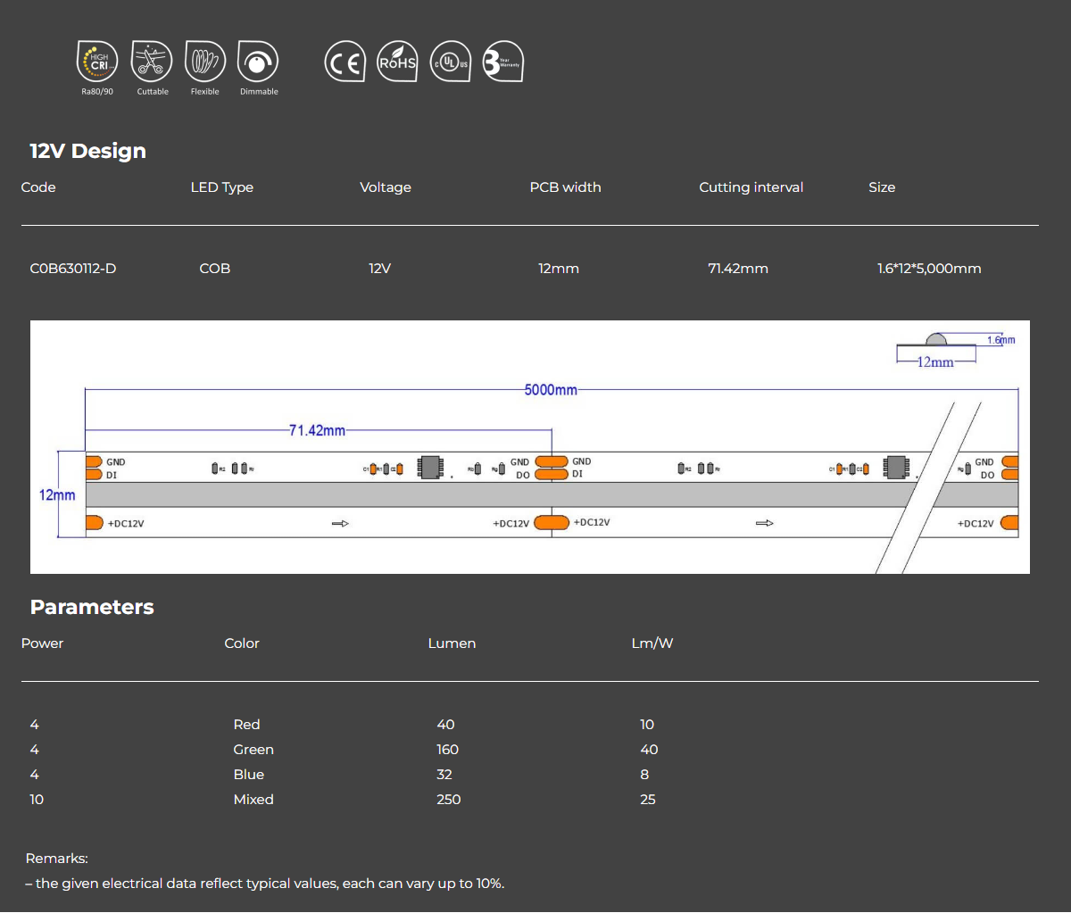This screenshot has height=913, width=1071.
Task: Click product code C0B630112-D
Action: 73,269
